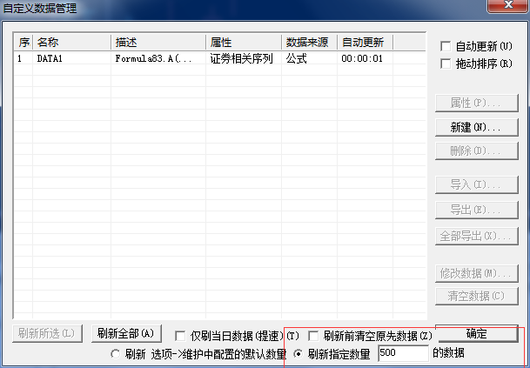This screenshot has height=368, width=530.
Task: Sort by the 序 column header
Action: pyautogui.click(x=23, y=43)
